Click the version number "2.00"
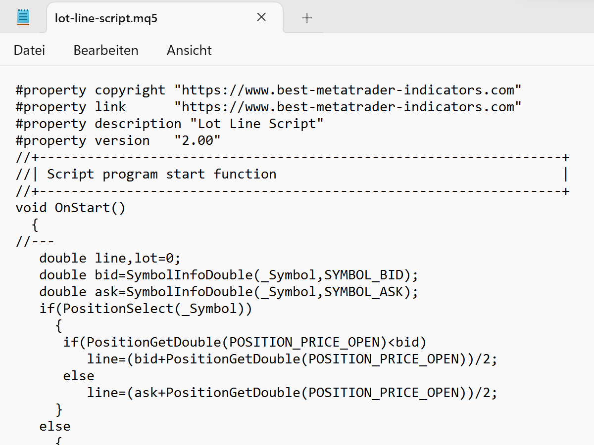Image resolution: width=594 pixels, height=445 pixels. click(x=197, y=140)
